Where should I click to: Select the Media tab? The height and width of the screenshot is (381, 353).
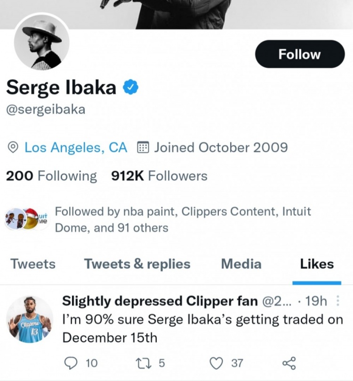tap(241, 264)
